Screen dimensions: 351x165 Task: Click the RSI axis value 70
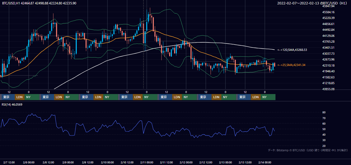(x=324, y=118)
